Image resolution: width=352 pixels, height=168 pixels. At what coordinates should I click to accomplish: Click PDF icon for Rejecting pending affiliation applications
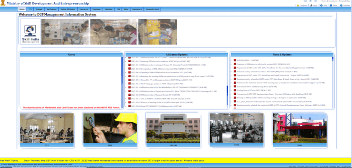point(129,76)
